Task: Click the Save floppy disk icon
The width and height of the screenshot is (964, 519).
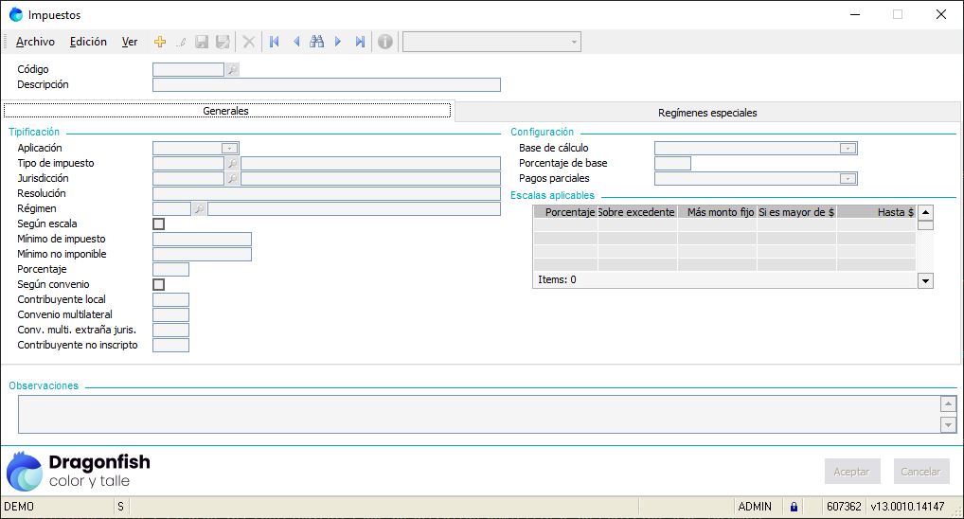Action: 202,42
